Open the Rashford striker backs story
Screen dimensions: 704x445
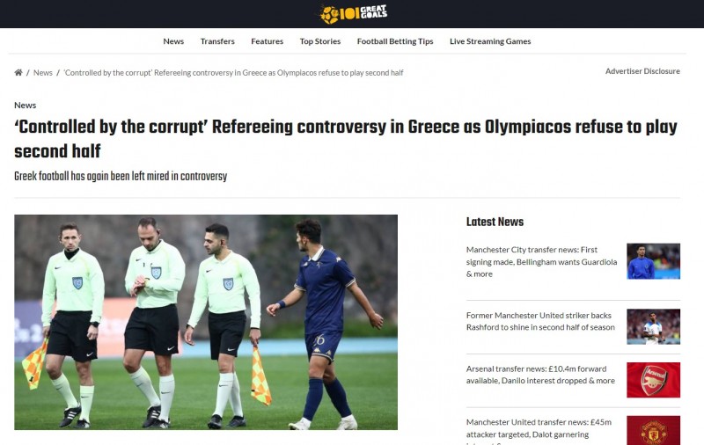540,321
